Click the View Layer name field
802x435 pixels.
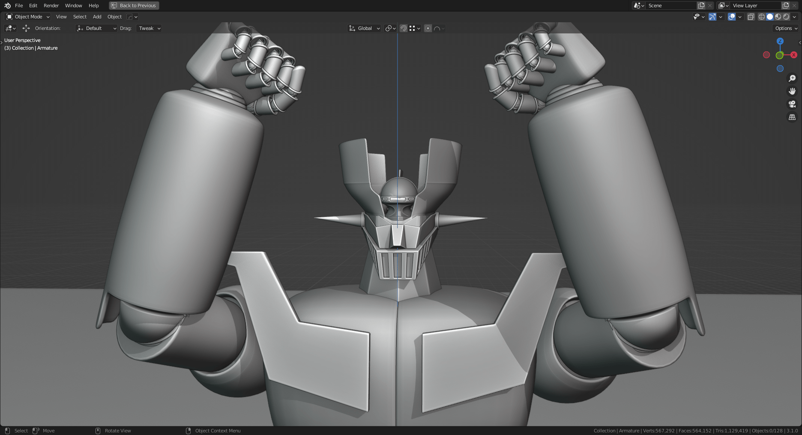point(756,6)
